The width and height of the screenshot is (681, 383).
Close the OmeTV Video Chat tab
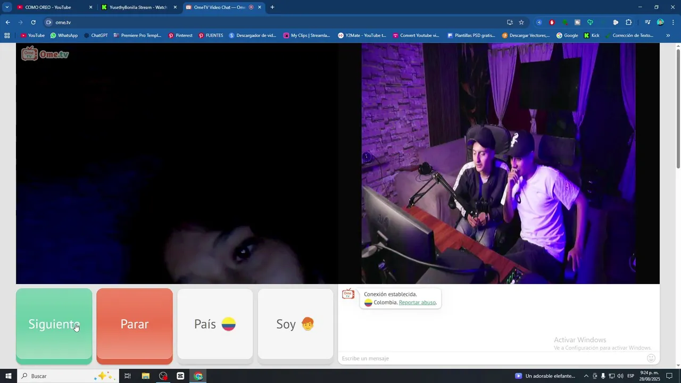[260, 7]
